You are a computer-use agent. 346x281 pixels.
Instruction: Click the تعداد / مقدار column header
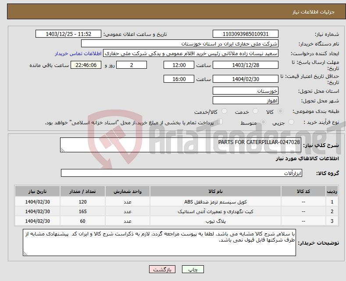coord(82,191)
